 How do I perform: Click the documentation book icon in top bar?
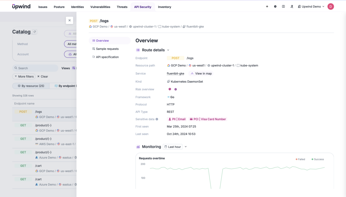(x=283, y=6)
